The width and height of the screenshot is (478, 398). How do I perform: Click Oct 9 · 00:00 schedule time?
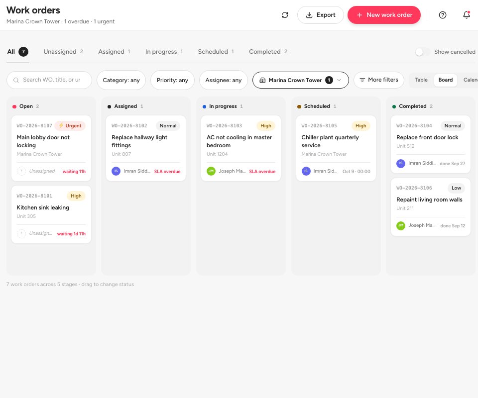point(357,172)
